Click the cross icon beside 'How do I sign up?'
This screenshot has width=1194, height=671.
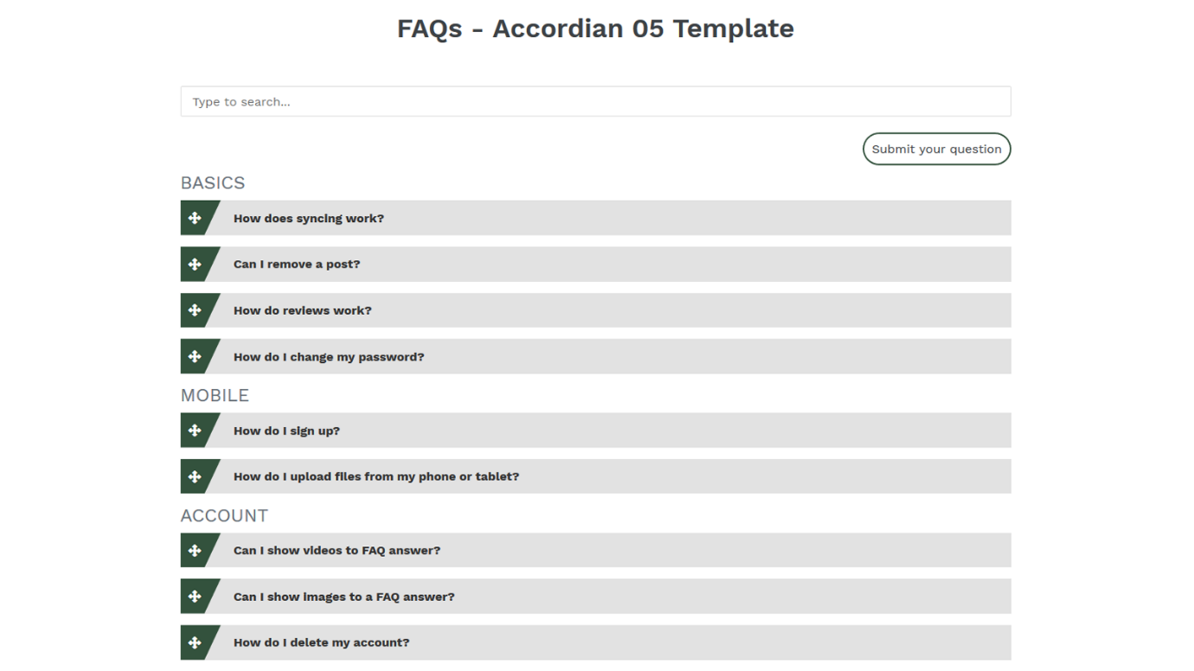point(195,431)
